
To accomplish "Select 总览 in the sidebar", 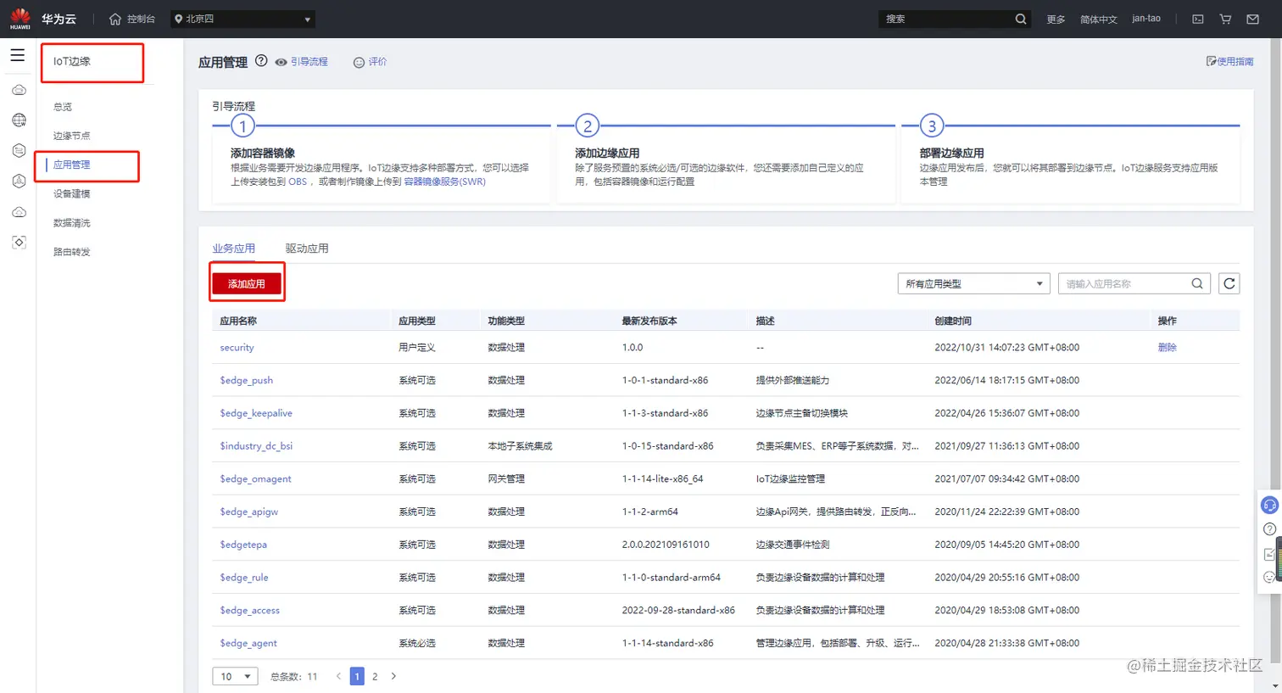I will pyautogui.click(x=63, y=107).
